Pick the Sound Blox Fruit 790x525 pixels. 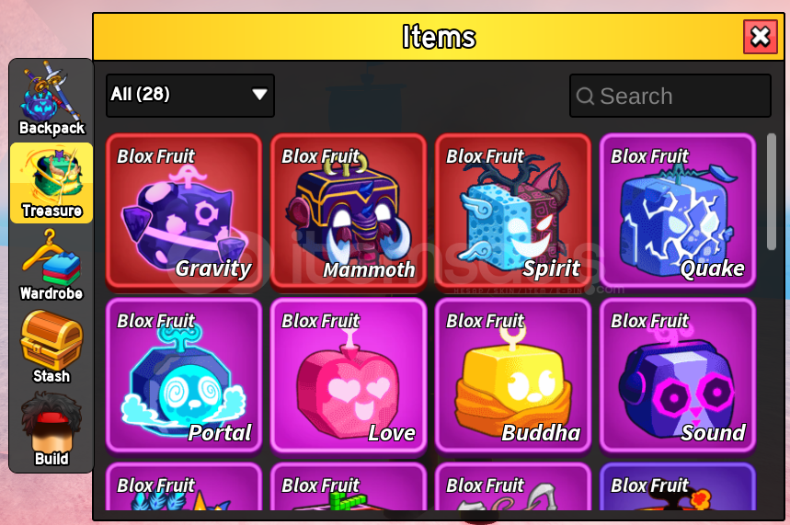pyautogui.click(x=678, y=376)
